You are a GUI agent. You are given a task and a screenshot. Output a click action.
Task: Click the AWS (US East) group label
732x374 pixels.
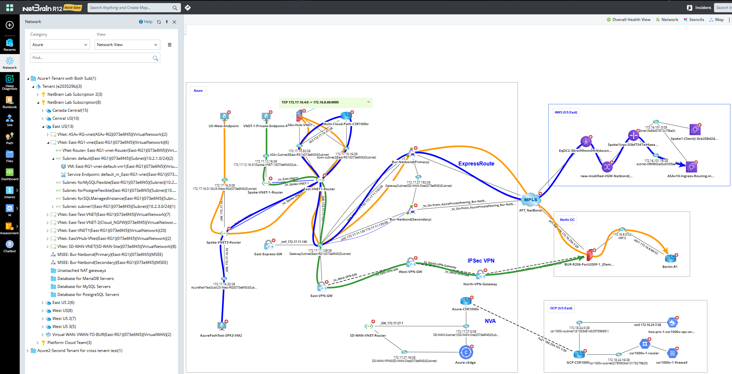[566, 112]
